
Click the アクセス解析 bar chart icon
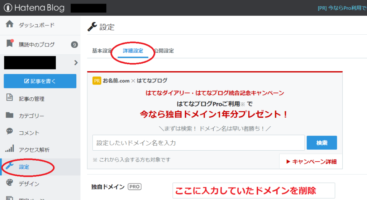(10, 148)
